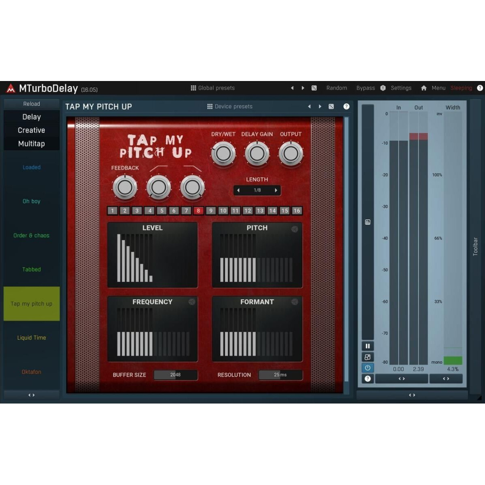
Task: Click the global random dice icon
Action: click(314, 88)
